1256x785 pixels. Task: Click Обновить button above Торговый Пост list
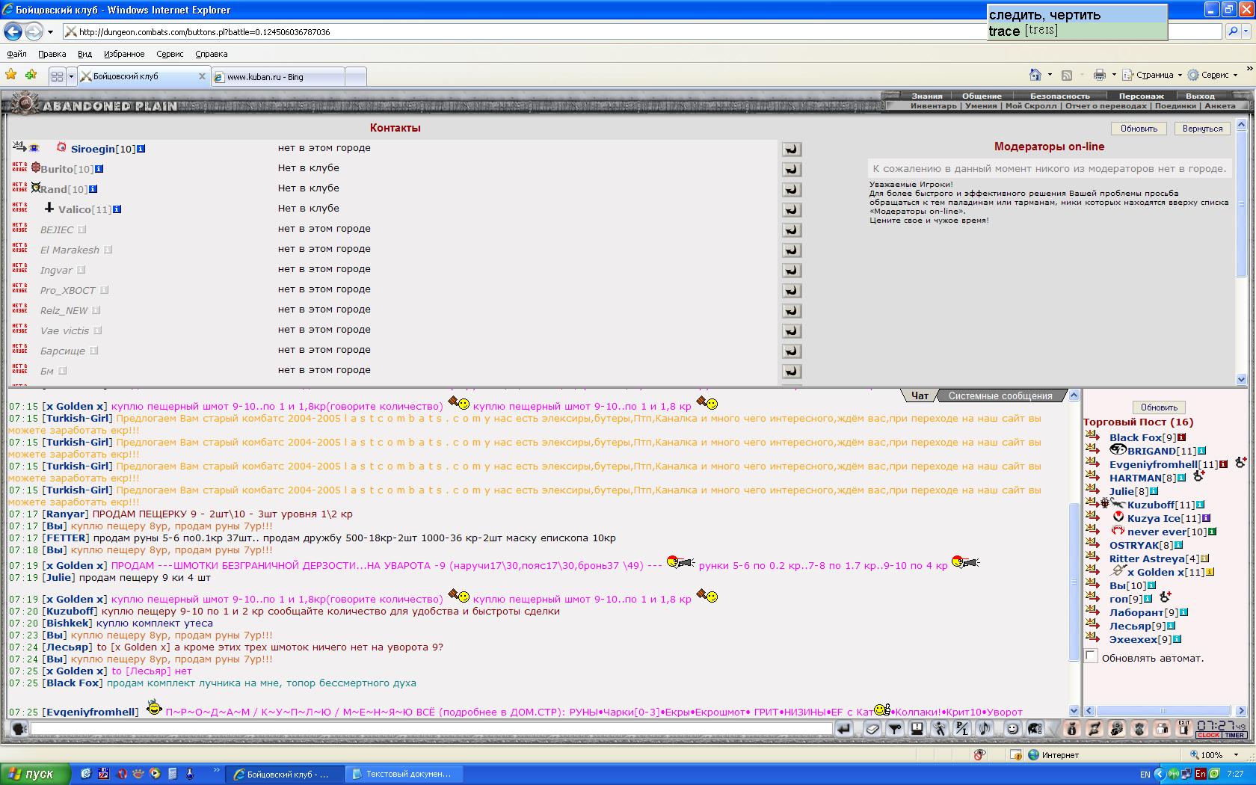point(1159,407)
